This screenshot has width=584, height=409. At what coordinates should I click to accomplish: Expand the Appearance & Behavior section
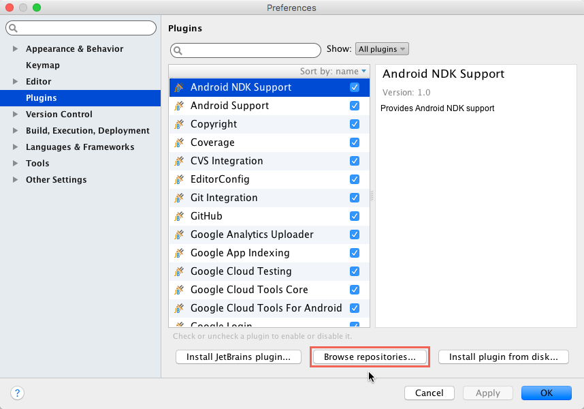[x=15, y=49]
